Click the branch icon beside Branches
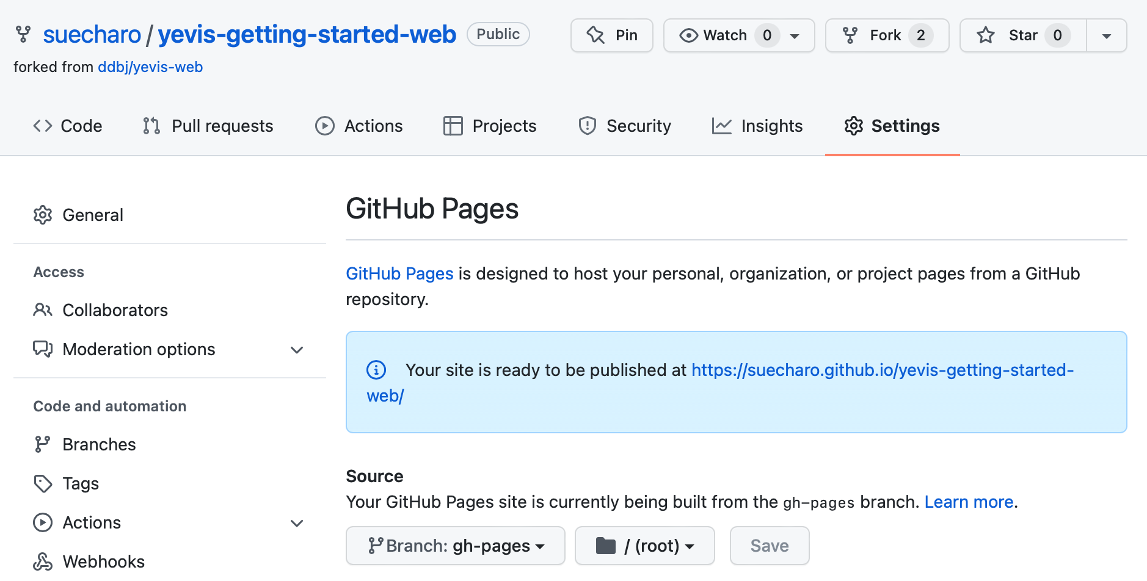The height and width of the screenshot is (581, 1147). 42,444
